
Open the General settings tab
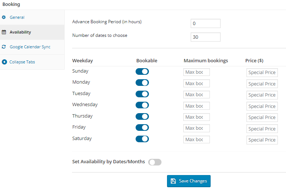17,17
